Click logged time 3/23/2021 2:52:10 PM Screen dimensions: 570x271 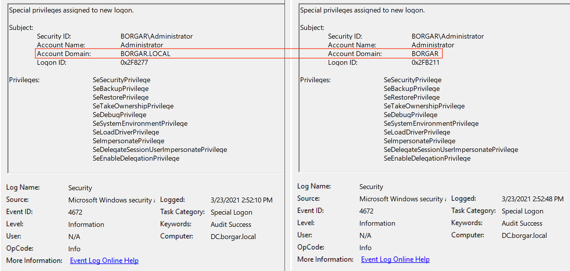[241, 200]
